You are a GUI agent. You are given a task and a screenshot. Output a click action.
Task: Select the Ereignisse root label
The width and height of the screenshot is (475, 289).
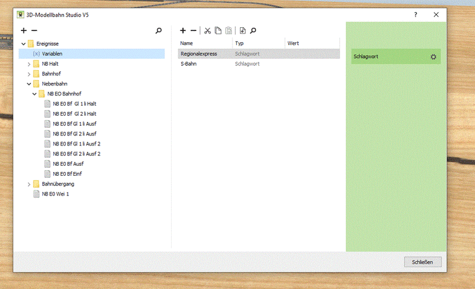tap(47, 44)
